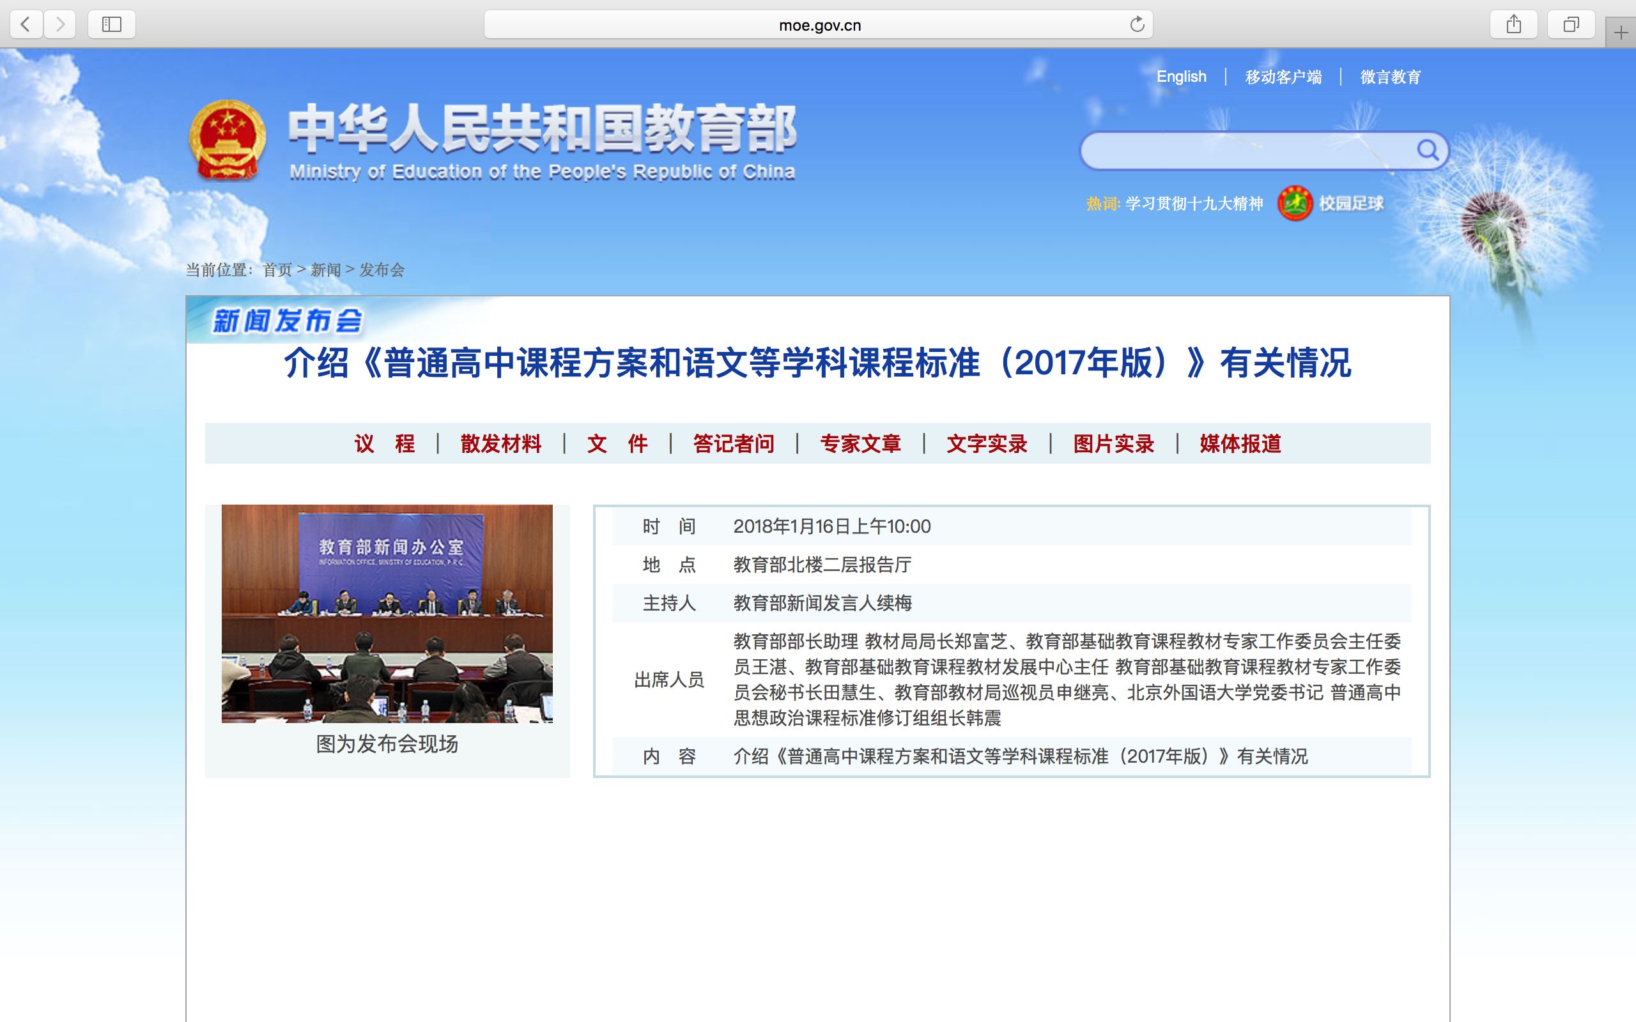Viewport: 1636px width, 1022px height.
Task: Open a new tab with plus
Action: click(x=1621, y=33)
